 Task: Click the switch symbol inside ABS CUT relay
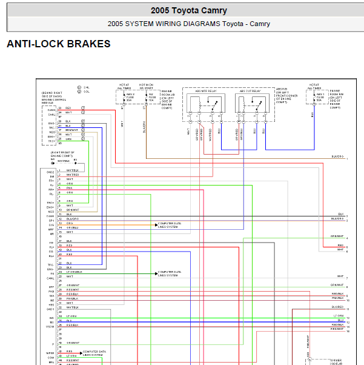tap(257, 105)
